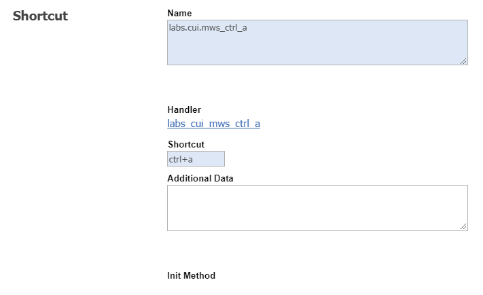Viewport: 483px width, 295px height.
Task: Click the bold Name field label
Action: click(179, 13)
